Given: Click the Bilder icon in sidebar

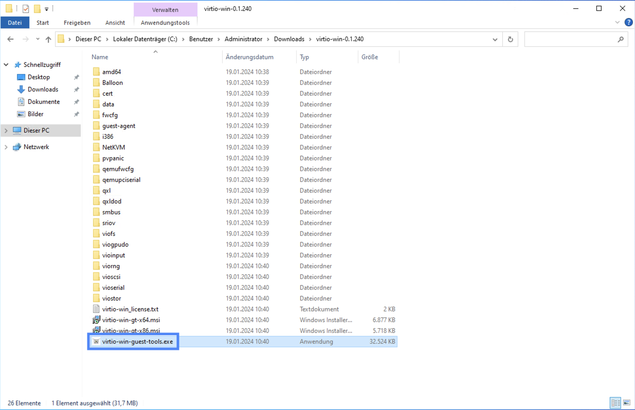Looking at the screenshot, I should 21,114.
